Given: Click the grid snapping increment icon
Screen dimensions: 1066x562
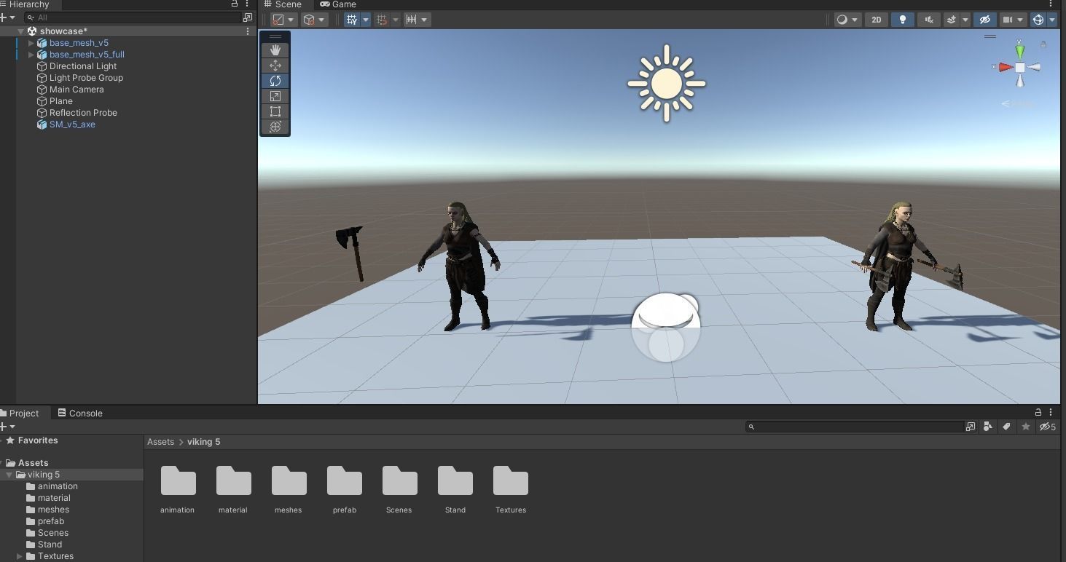Looking at the screenshot, I should click(x=383, y=20).
